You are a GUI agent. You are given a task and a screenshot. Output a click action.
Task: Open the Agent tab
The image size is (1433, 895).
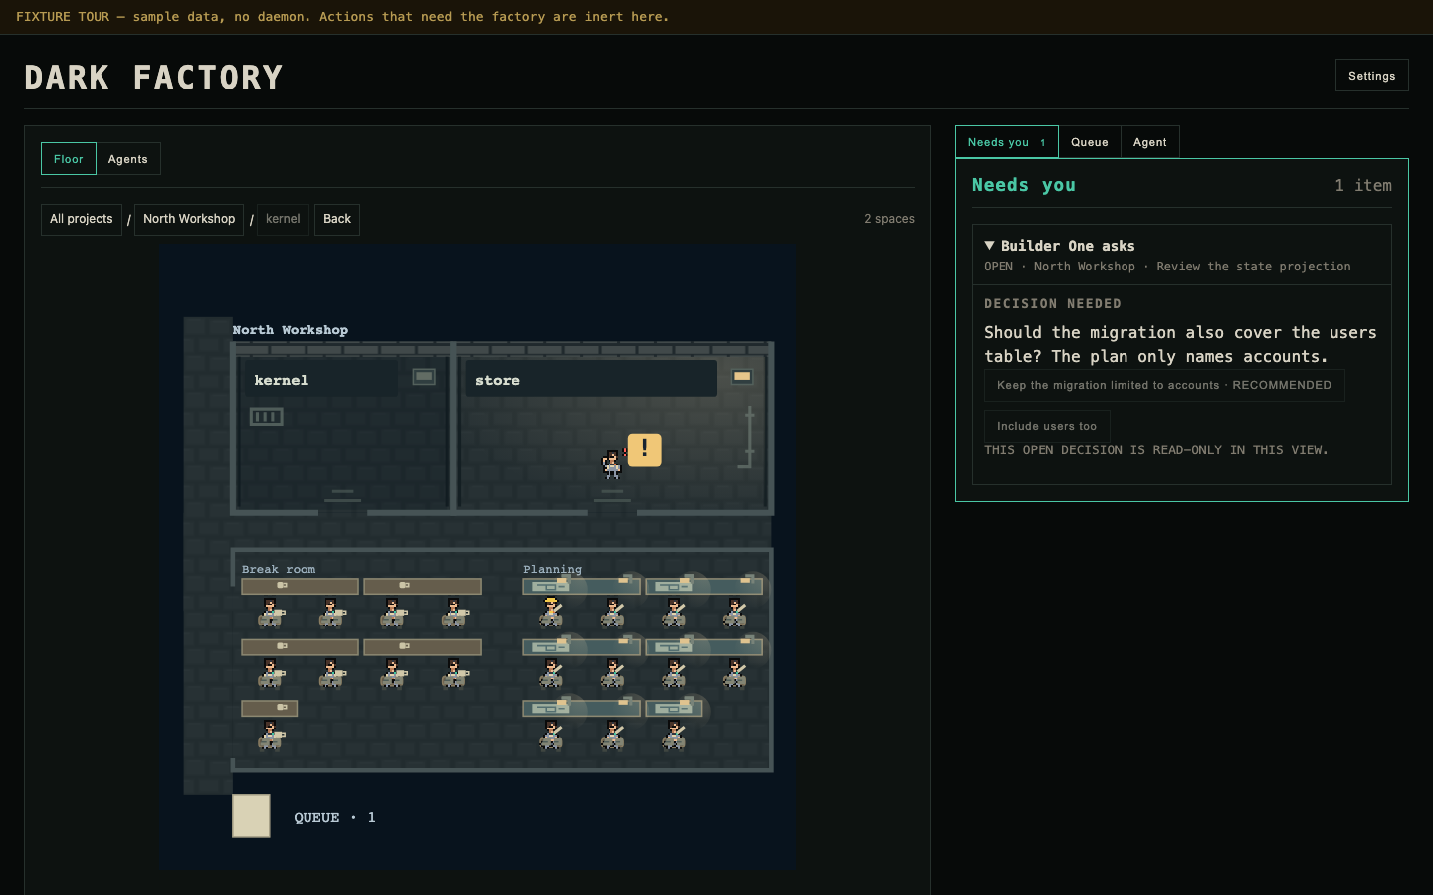click(x=1150, y=142)
